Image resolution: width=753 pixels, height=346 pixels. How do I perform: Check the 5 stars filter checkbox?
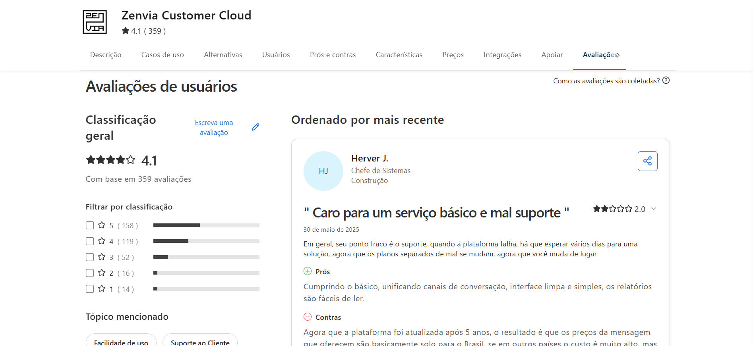tap(90, 225)
